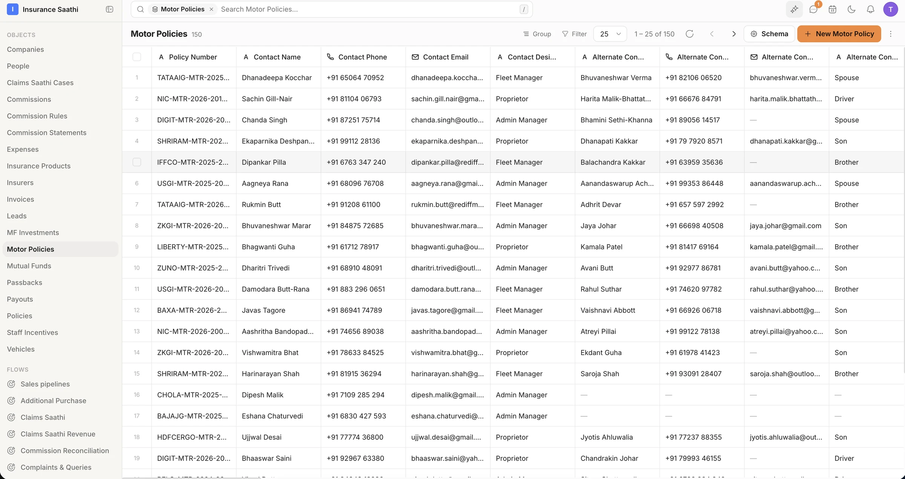The width and height of the screenshot is (905, 479).
Task: Check the Dipankar Pilla row checkbox
Action: click(x=137, y=162)
